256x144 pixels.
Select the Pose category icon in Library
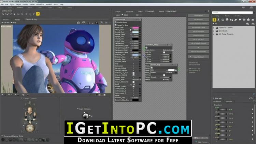point(218,20)
